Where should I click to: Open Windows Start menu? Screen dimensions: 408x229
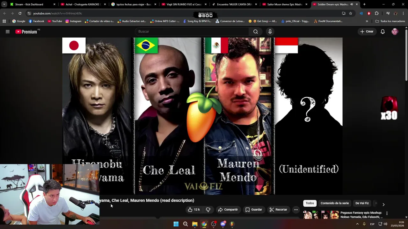176,224
